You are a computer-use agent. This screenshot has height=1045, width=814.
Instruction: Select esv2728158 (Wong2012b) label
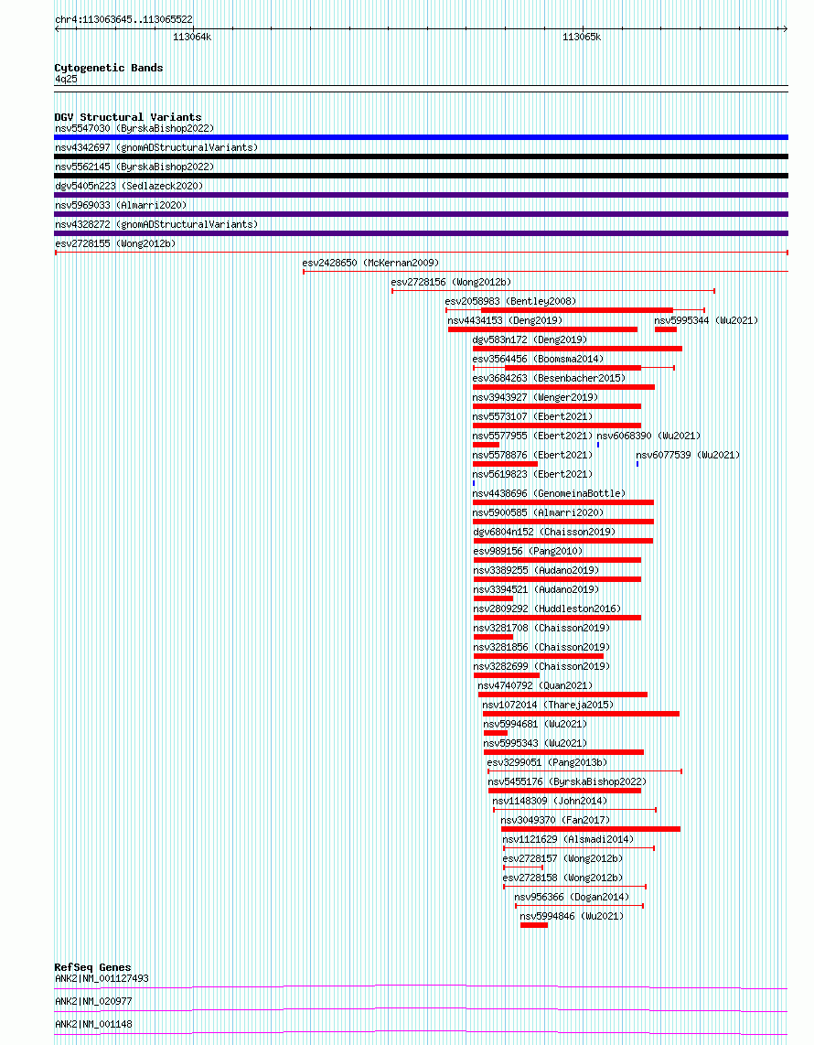point(562,879)
